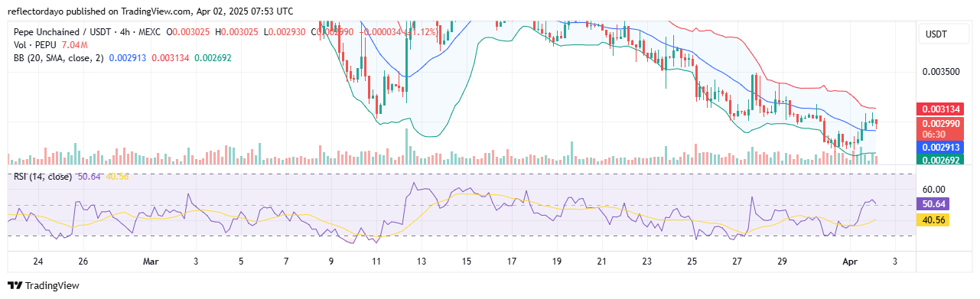Viewport: 980px width, 299px height.
Task: Click the 24 date label on time axis
Action: point(39,262)
